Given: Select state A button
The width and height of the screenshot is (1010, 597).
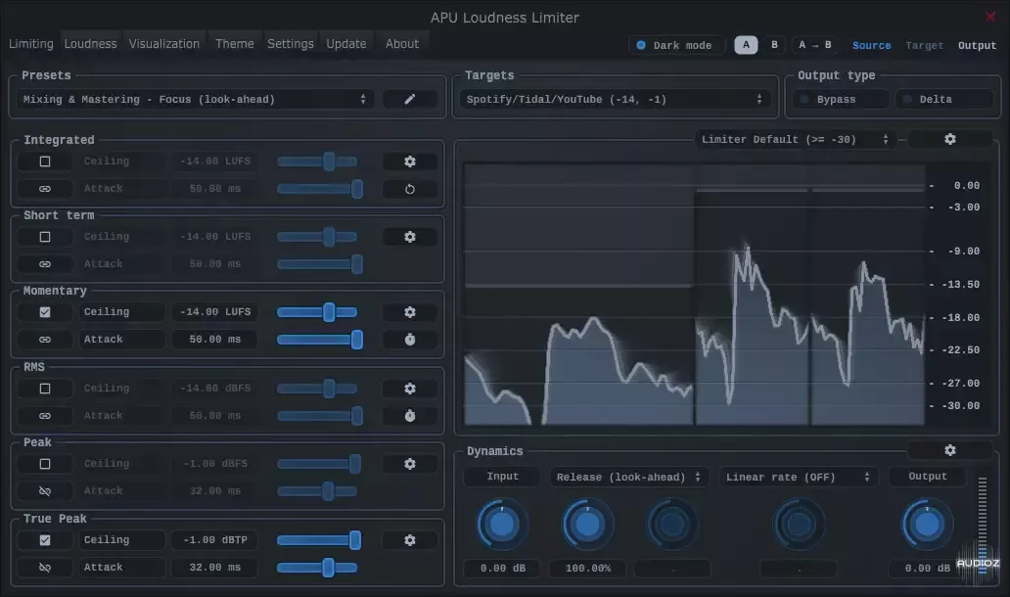Looking at the screenshot, I should pyautogui.click(x=746, y=45).
